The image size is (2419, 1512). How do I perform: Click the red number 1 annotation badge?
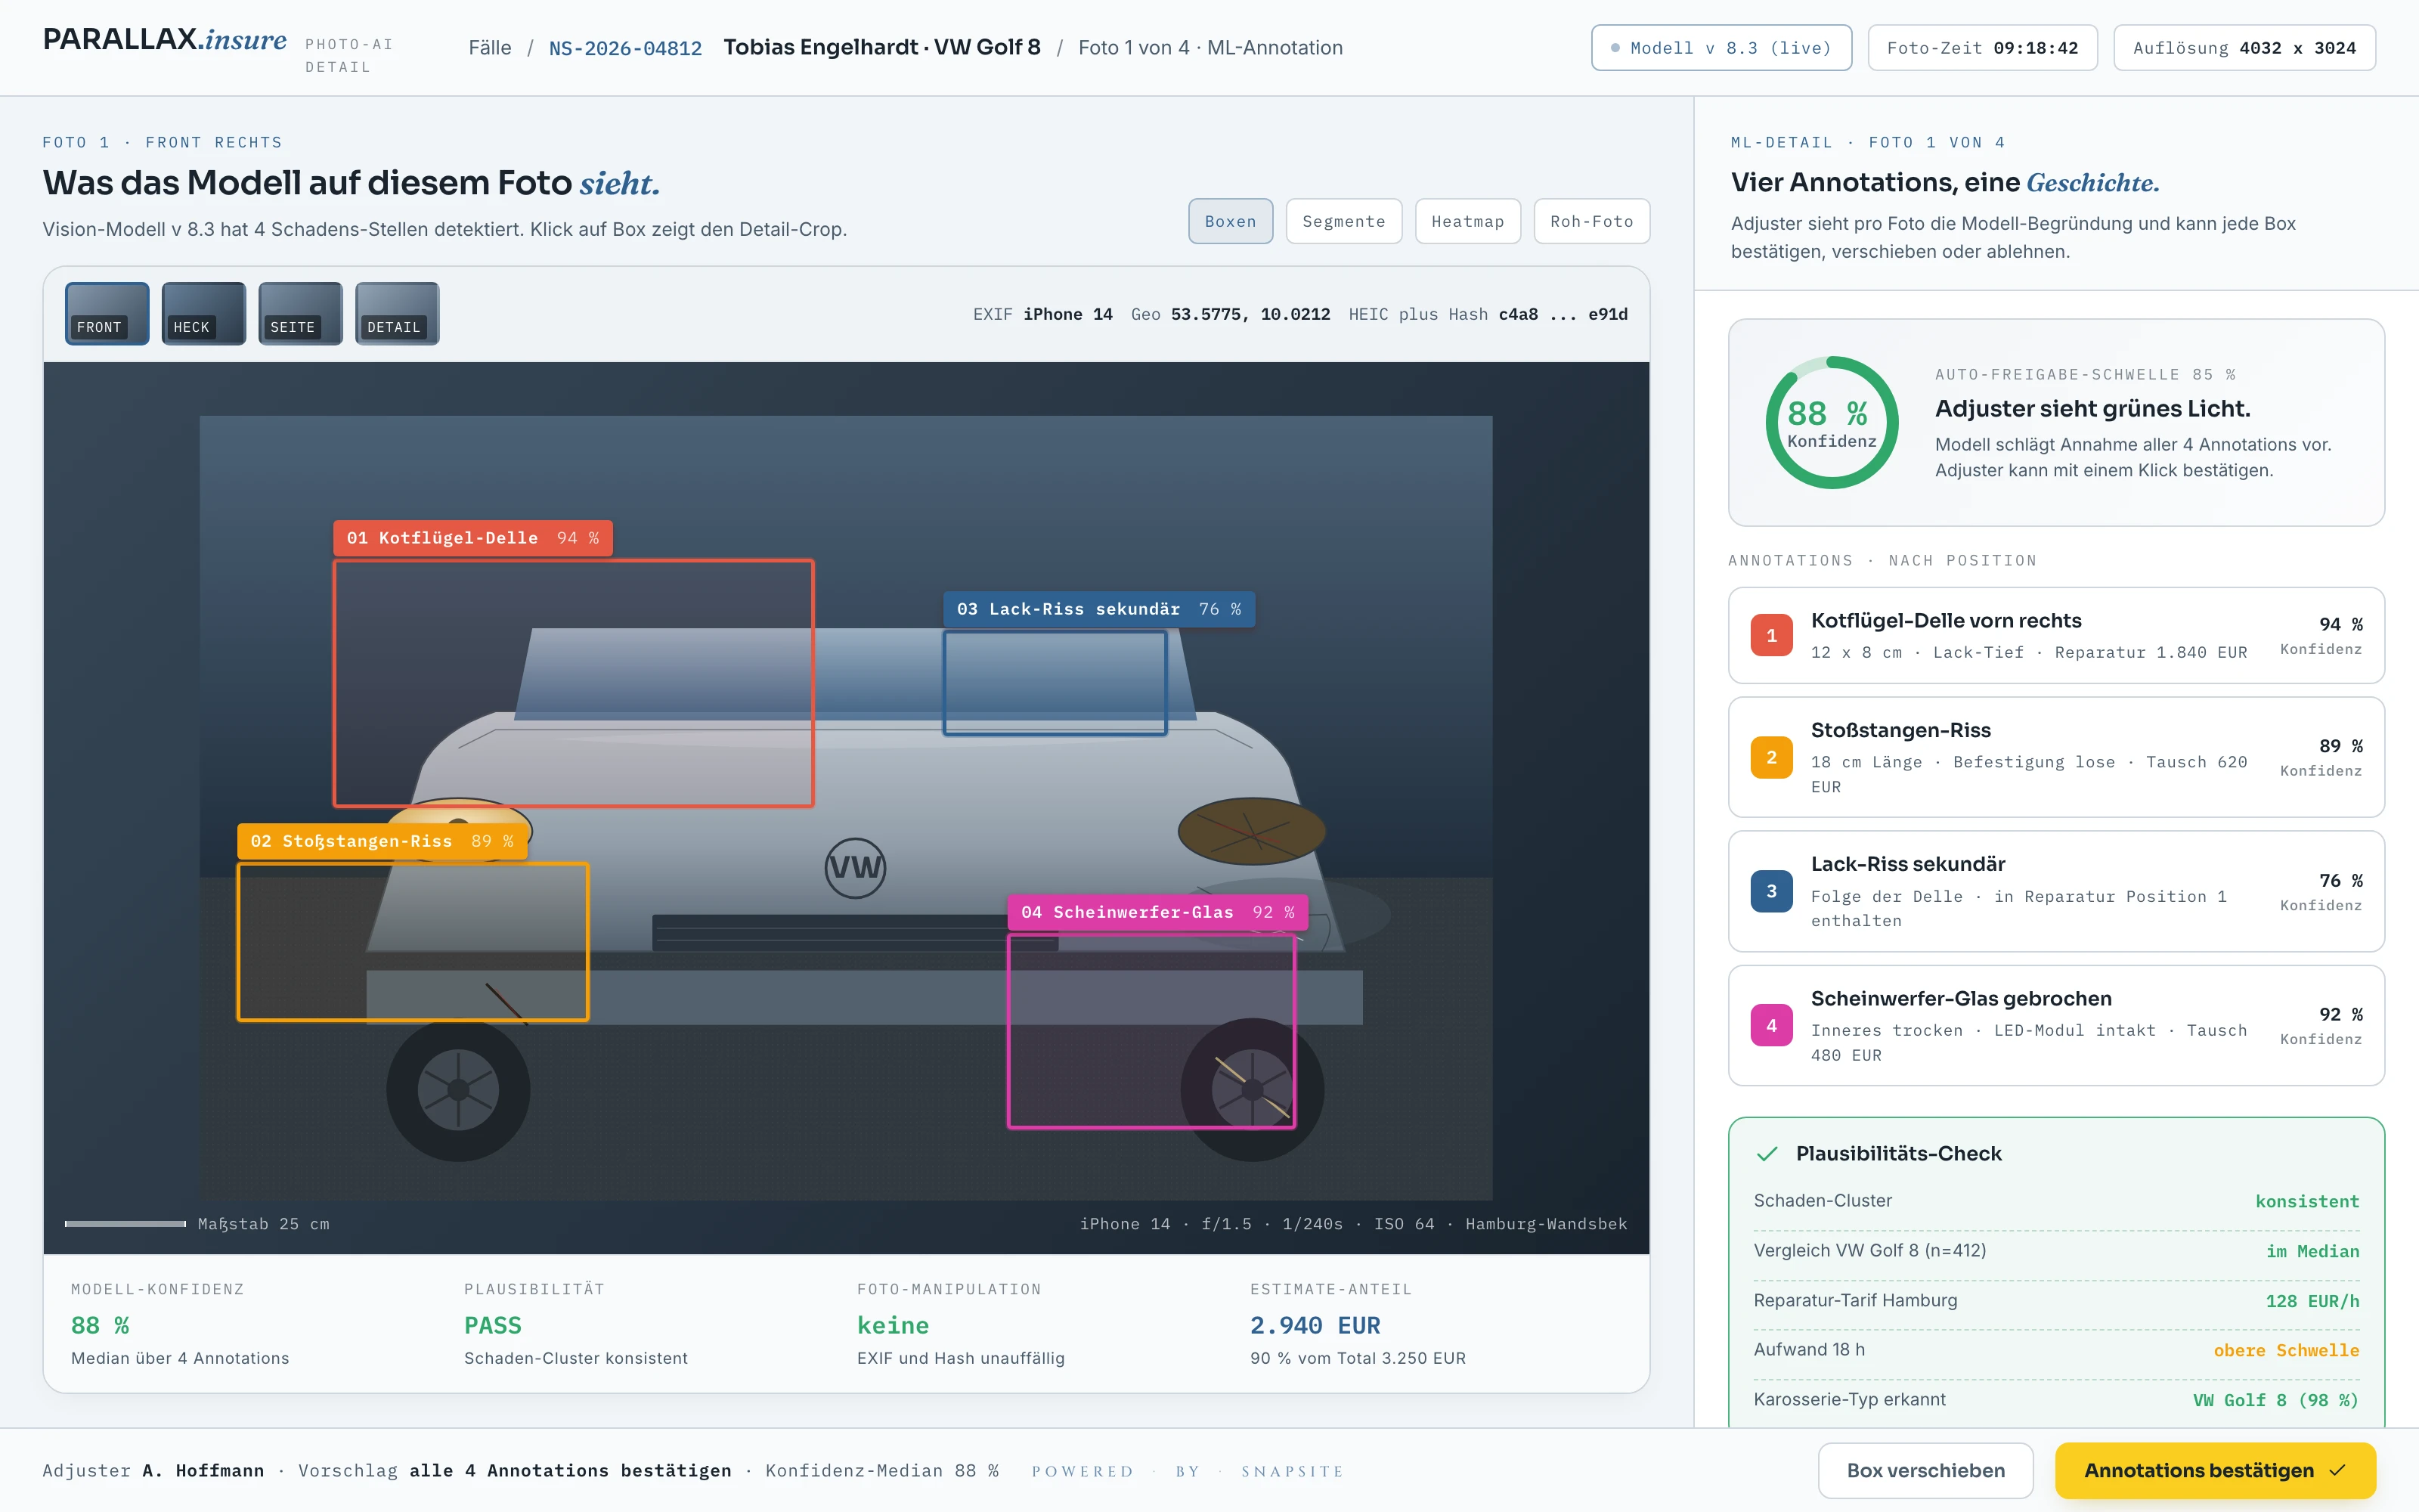[1771, 635]
